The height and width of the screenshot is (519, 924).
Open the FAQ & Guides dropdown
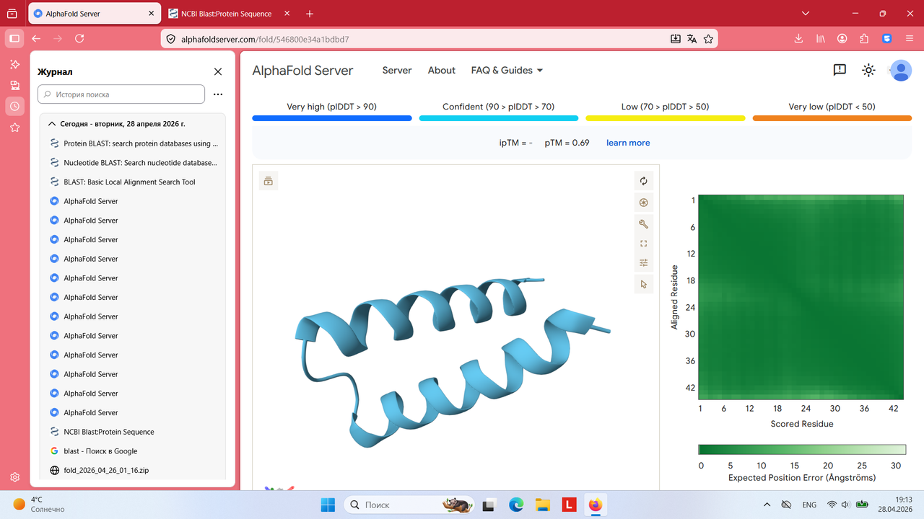[x=507, y=70]
